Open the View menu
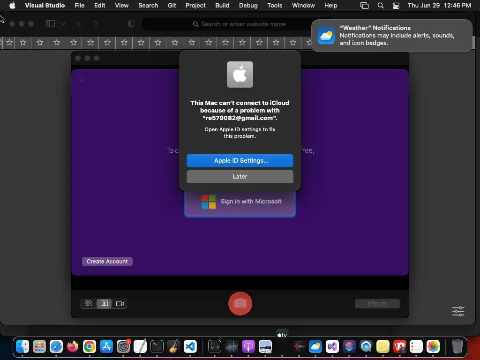Image resolution: width=480 pixels, height=360 pixels. pos(121,6)
